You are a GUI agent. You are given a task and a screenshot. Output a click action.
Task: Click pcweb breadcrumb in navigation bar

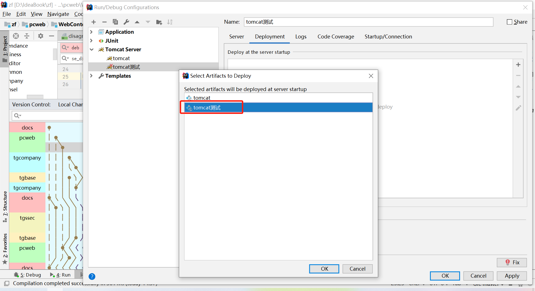(x=33, y=24)
